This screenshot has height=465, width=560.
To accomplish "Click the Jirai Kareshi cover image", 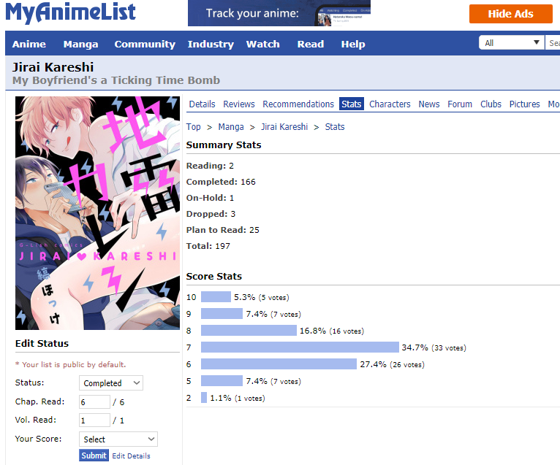I will coord(97,213).
